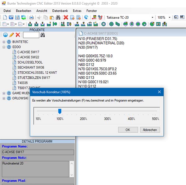Click the green ring with gray center icon

point(104,24)
